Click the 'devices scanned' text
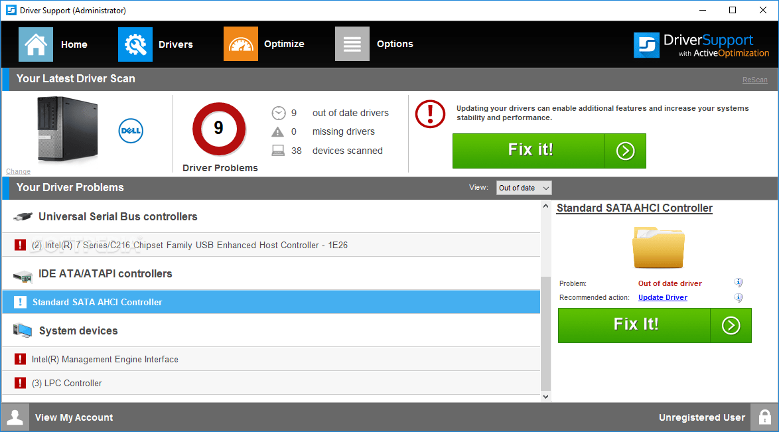Screen dimensions: 779x432 pos(347,151)
